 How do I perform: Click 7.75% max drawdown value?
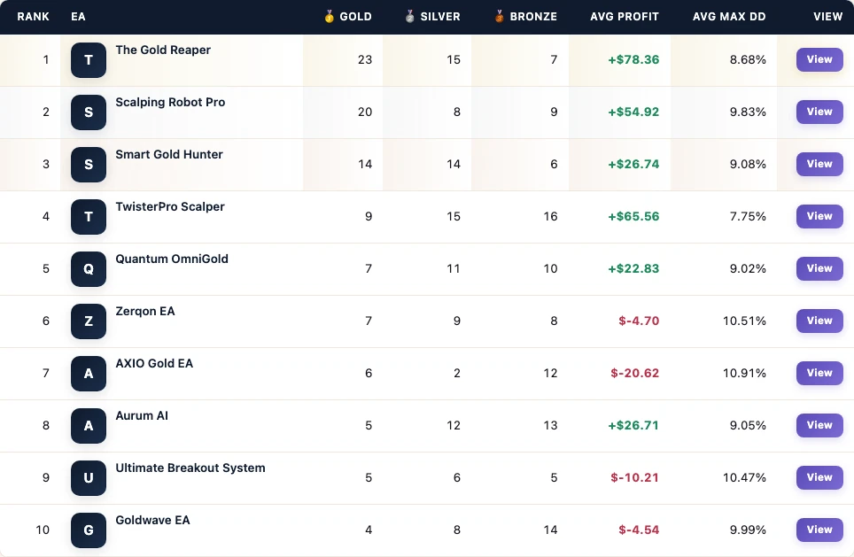[x=748, y=216]
